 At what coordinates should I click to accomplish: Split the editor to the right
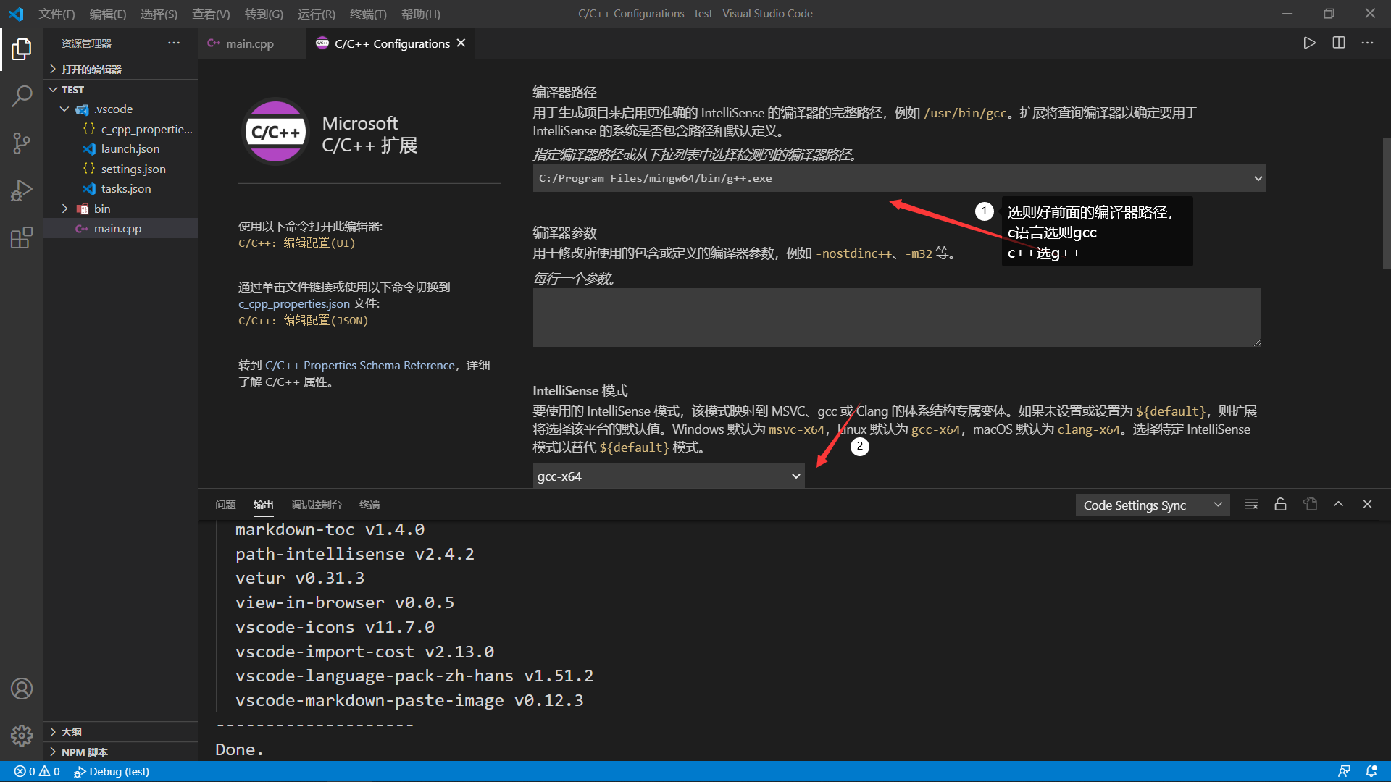click(x=1339, y=43)
